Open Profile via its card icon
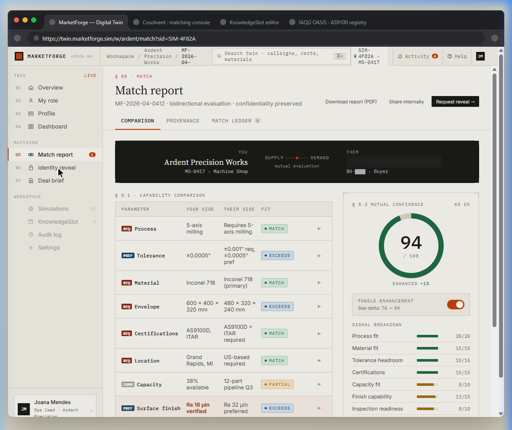The width and height of the screenshot is (512, 430). 31,113
